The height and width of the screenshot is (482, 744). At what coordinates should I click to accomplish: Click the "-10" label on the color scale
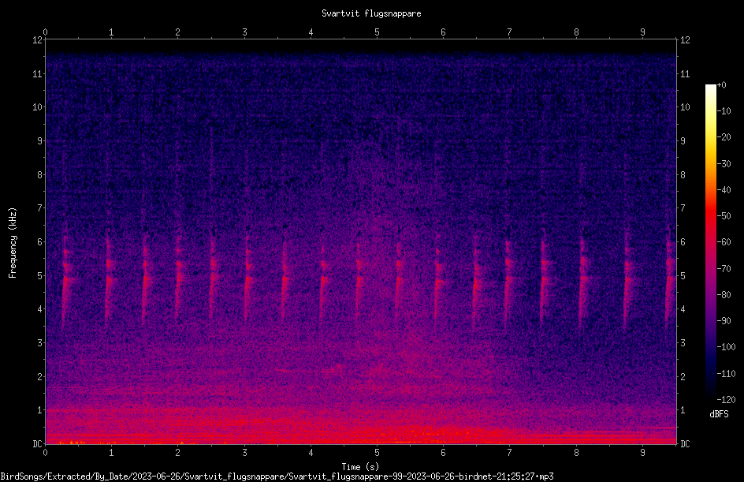click(x=724, y=111)
